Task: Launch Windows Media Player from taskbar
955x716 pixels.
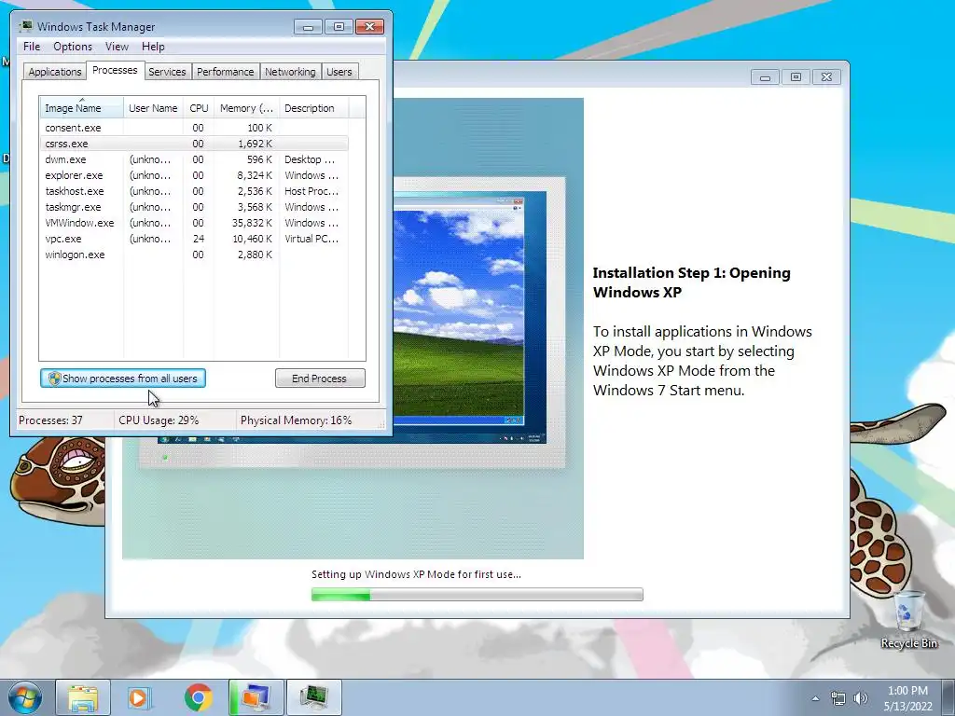Action: pos(139,697)
